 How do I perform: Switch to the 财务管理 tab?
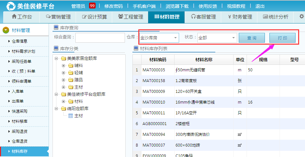[240, 17]
